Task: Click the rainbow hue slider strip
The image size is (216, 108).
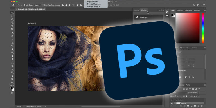Action: (x=203, y=28)
